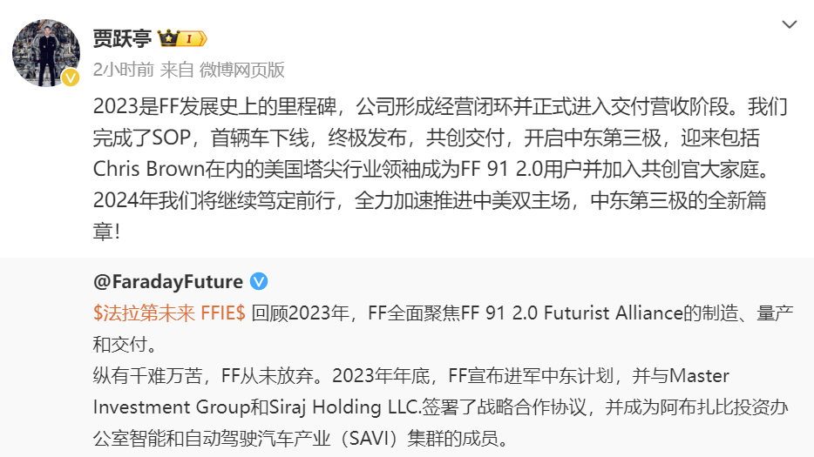The height and width of the screenshot is (457, 814).
Task: Click "(SAVI)" in the reposted text
Action: (x=368, y=439)
